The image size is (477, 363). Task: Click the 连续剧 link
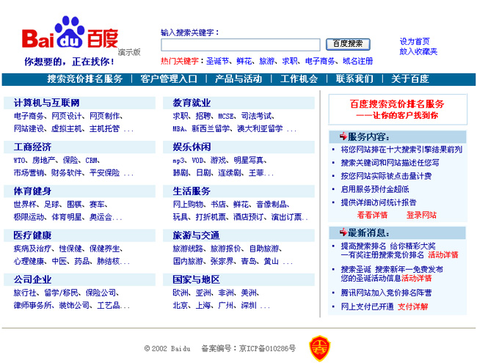click(x=230, y=173)
